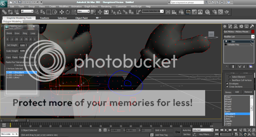Enable Backface Cull Vertices checkbox
This screenshot has height=137, width=256.
(x=230, y=80)
